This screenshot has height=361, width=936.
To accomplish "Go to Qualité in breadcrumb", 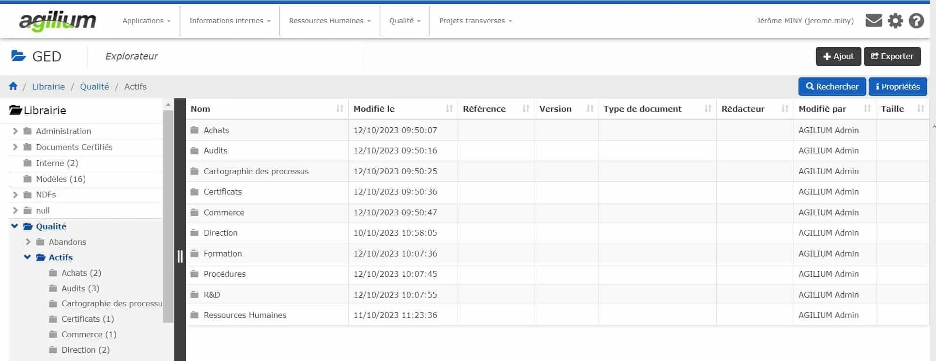I will tap(94, 87).
